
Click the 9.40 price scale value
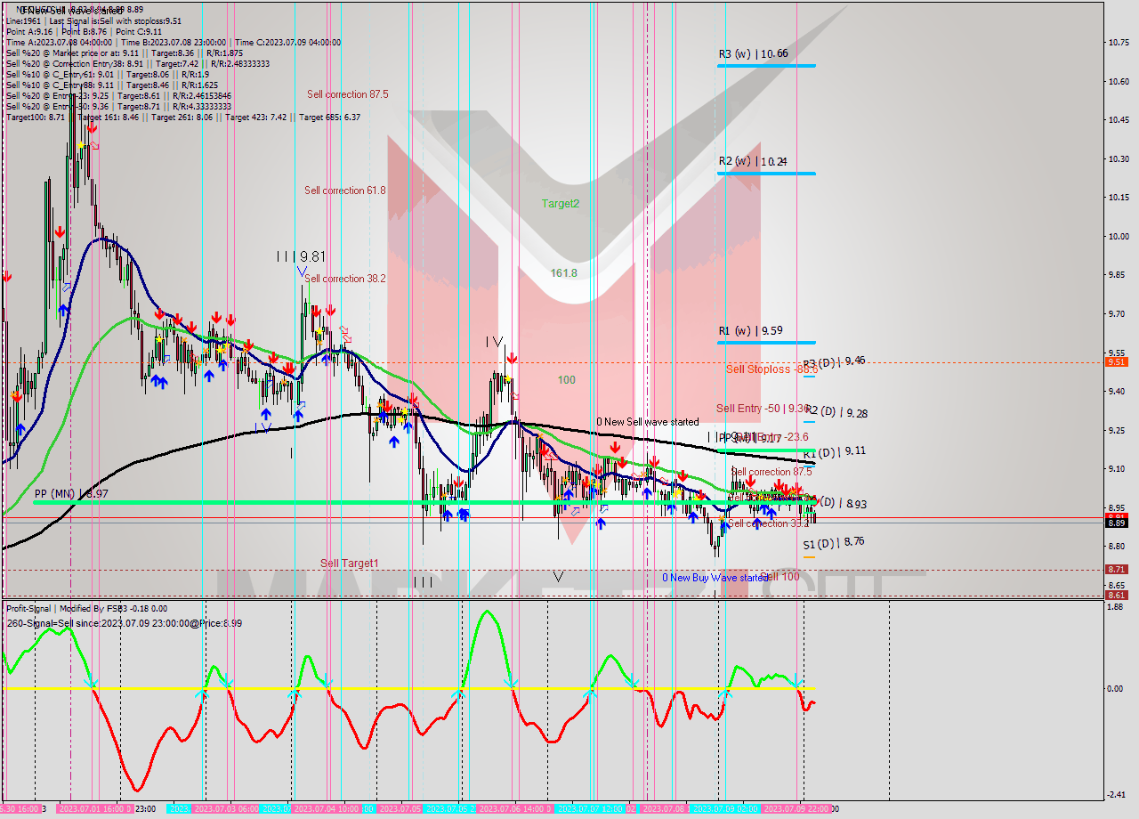click(1117, 391)
